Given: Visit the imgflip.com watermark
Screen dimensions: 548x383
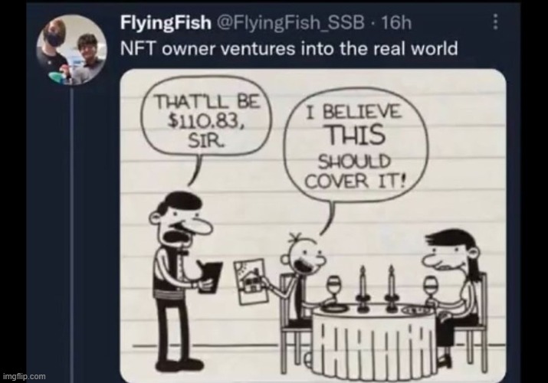Looking at the screenshot, I should click(24, 376).
